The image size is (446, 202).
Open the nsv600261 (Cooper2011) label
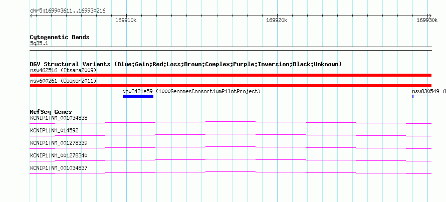pos(63,81)
